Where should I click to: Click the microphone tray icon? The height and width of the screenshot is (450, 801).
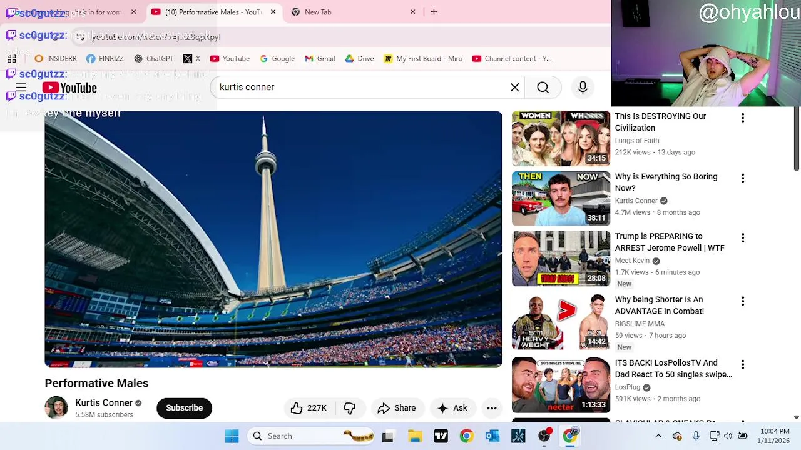(696, 436)
